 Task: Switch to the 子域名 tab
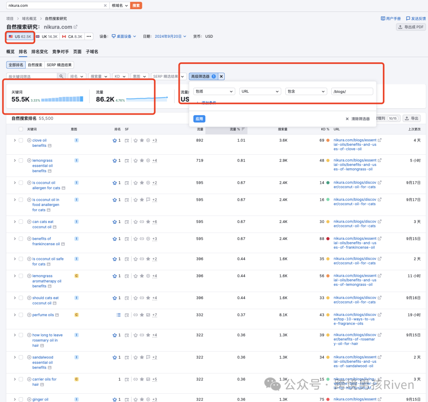92,52
